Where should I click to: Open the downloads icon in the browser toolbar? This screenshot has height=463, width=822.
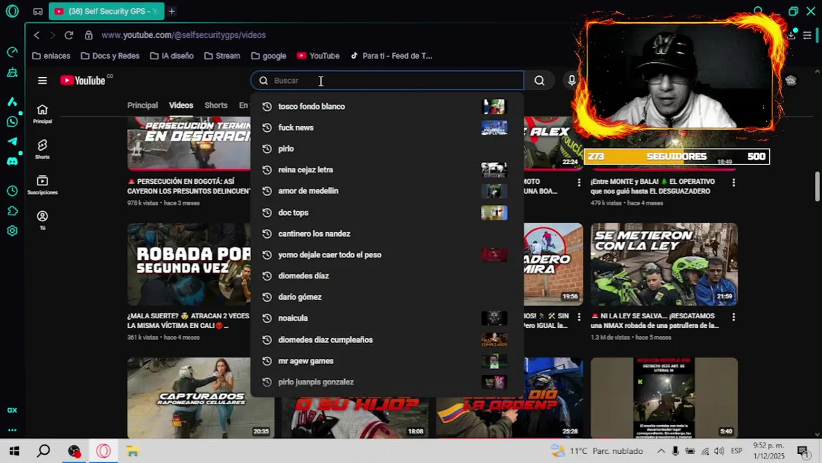[791, 35]
